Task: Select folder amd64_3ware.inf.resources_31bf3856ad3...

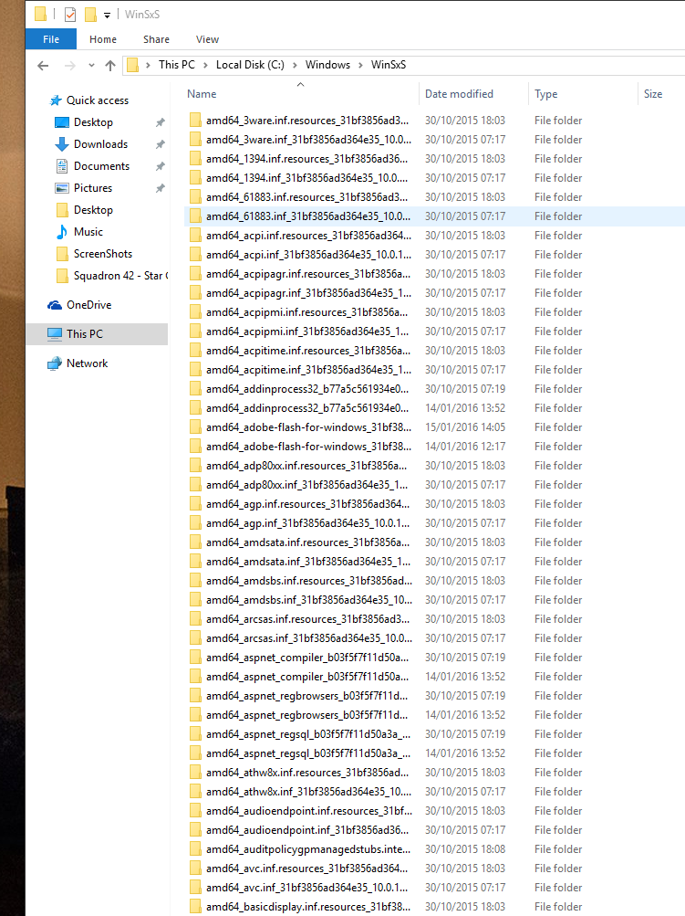Action: click(306, 121)
